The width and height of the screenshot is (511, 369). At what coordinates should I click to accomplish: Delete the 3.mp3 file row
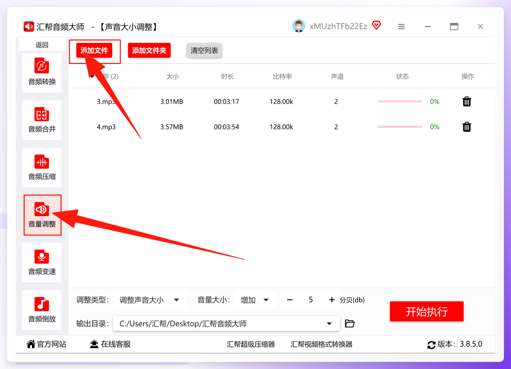[467, 102]
